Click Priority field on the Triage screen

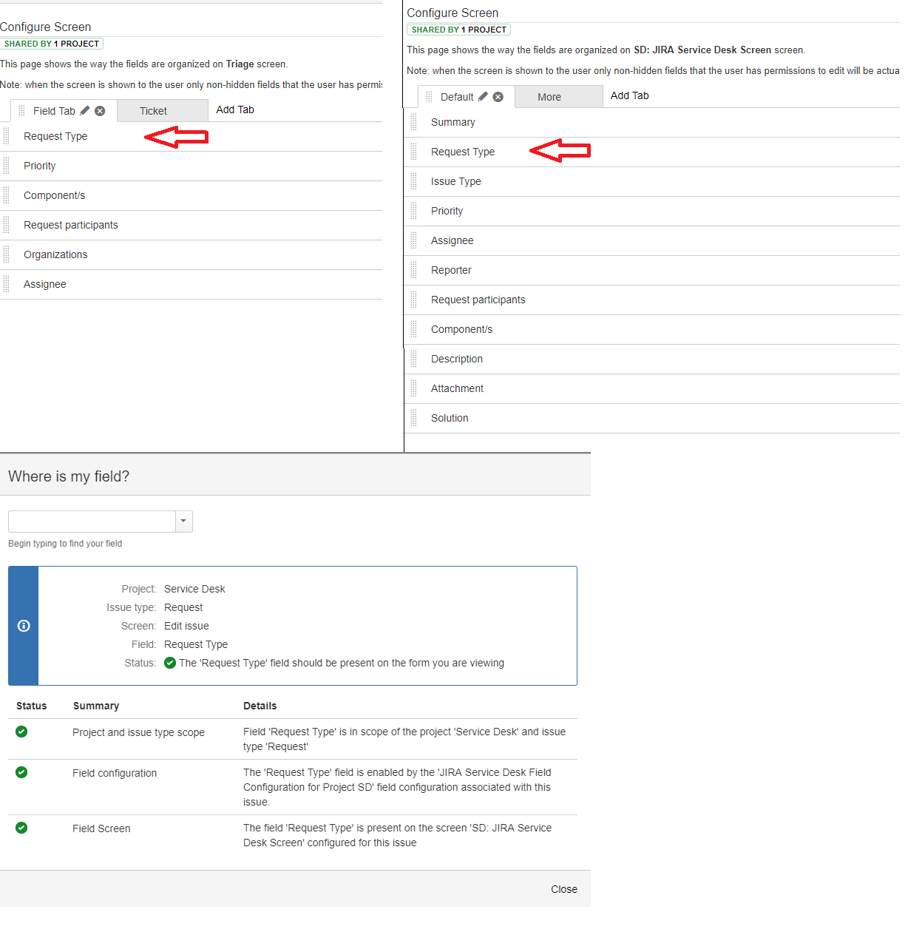[191, 166]
